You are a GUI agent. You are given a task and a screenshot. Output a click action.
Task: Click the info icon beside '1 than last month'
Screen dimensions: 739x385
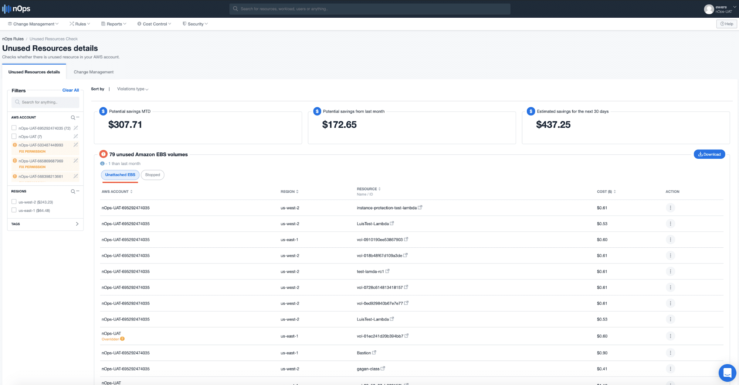[102, 164]
